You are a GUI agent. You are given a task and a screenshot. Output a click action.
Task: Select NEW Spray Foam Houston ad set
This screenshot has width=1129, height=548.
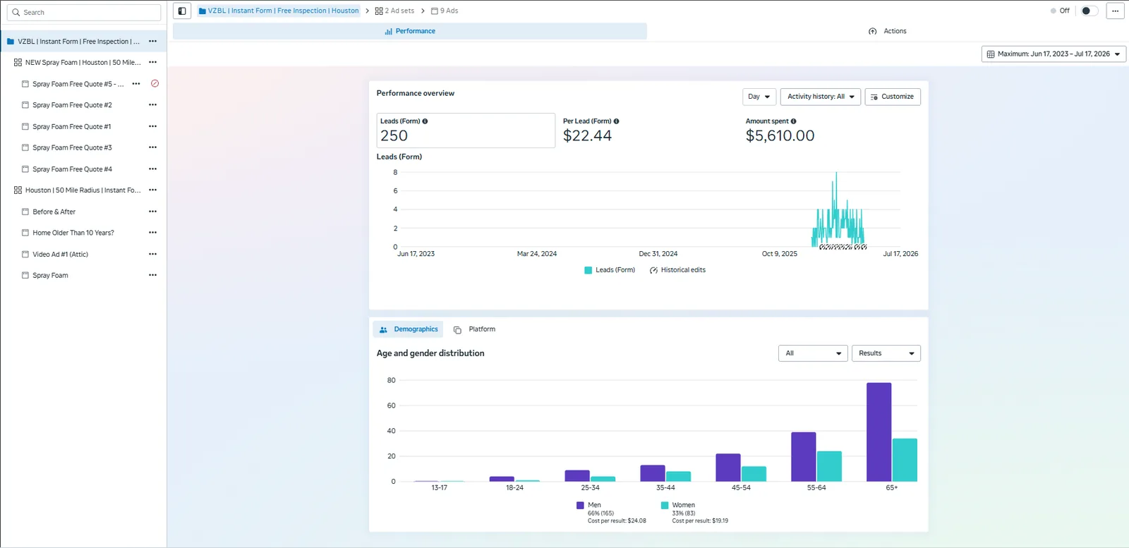[x=83, y=63]
